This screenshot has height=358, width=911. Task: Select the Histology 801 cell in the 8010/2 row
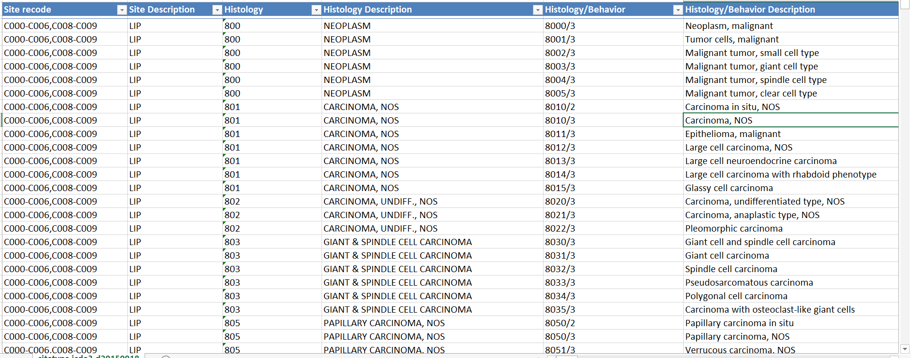pos(272,107)
